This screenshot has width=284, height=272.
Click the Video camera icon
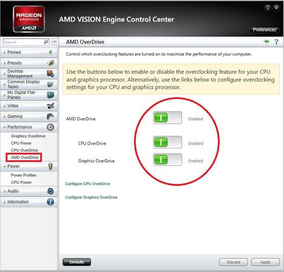pyautogui.click(x=51, y=106)
